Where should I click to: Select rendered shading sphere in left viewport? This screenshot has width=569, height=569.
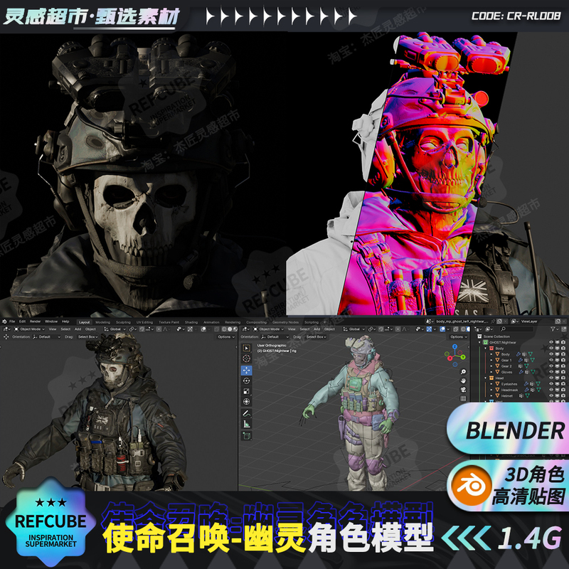click(x=235, y=329)
